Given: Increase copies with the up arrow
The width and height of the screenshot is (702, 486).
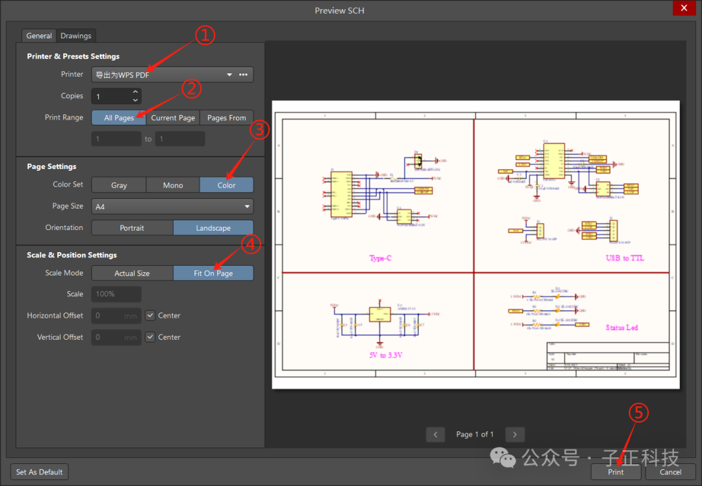Looking at the screenshot, I should [135, 92].
